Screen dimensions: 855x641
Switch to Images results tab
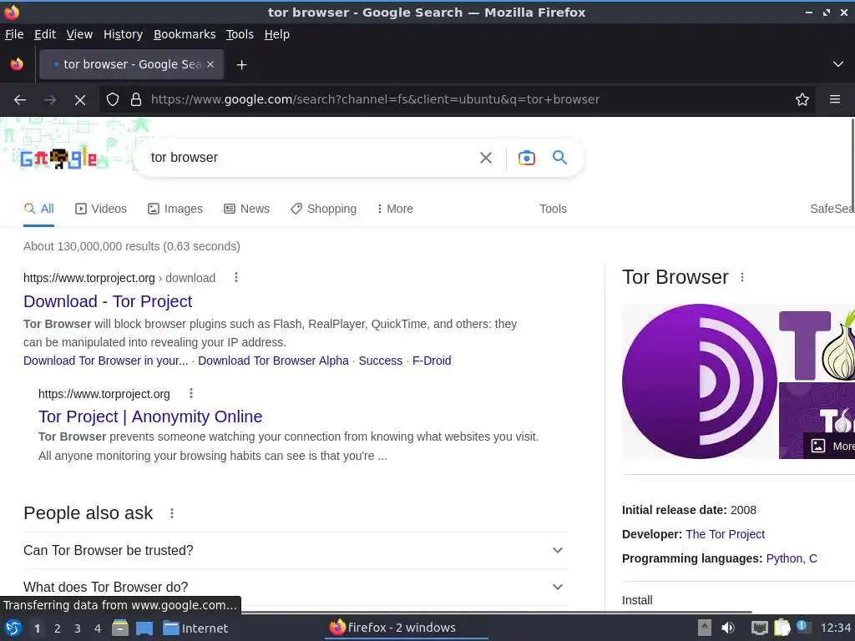pos(175,209)
